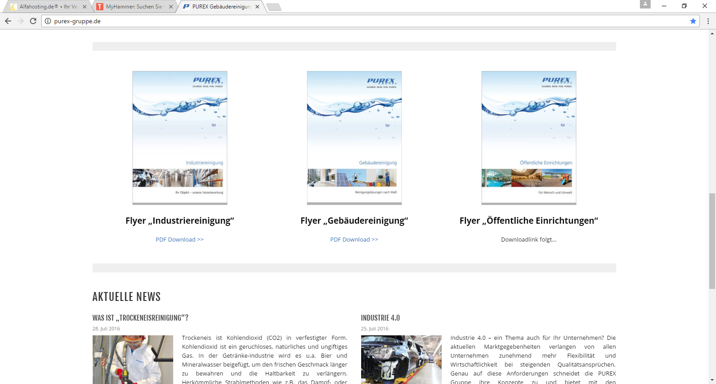The width and height of the screenshot is (716, 384).
Task: Click the scrollbar down arrow
Action: click(712, 380)
